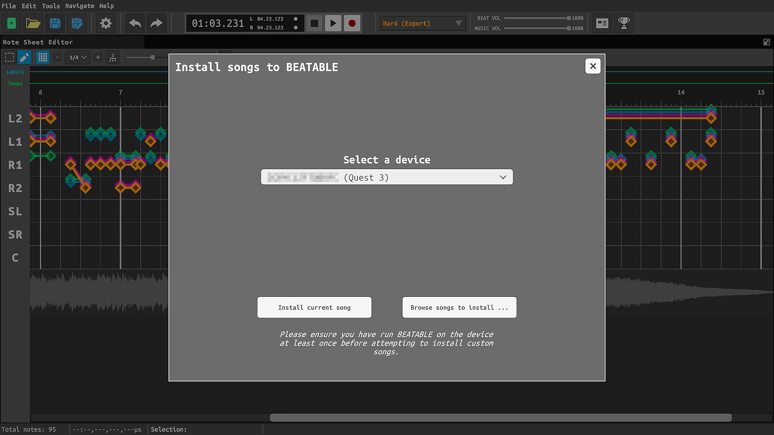774x435 pixels.
Task: Open a project with folder icon
Action: click(x=33, y=23)
